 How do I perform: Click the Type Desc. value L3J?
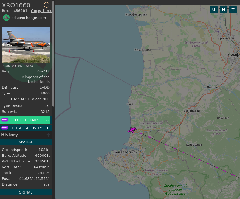coord(47,106)
